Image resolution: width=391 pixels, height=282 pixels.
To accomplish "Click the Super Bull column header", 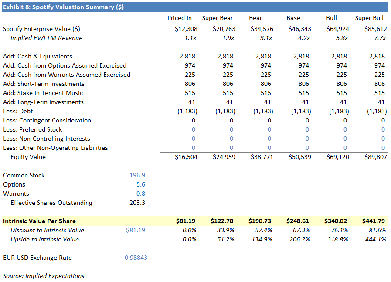I will click(x=369, y=18).
